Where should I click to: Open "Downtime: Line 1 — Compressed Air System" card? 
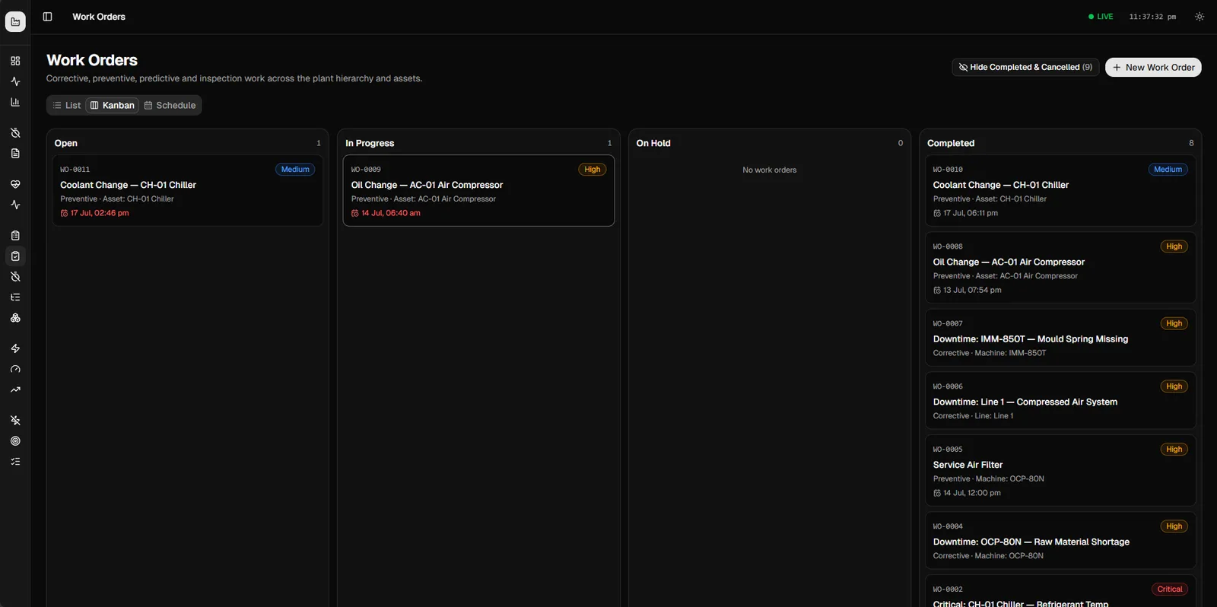[x=1060, y=401]
